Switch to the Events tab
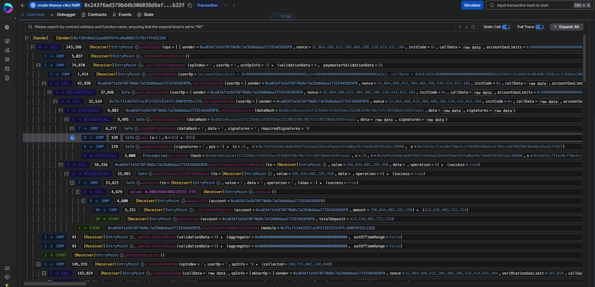This screenshot has width=595, height=287. [x=122, y=15]
